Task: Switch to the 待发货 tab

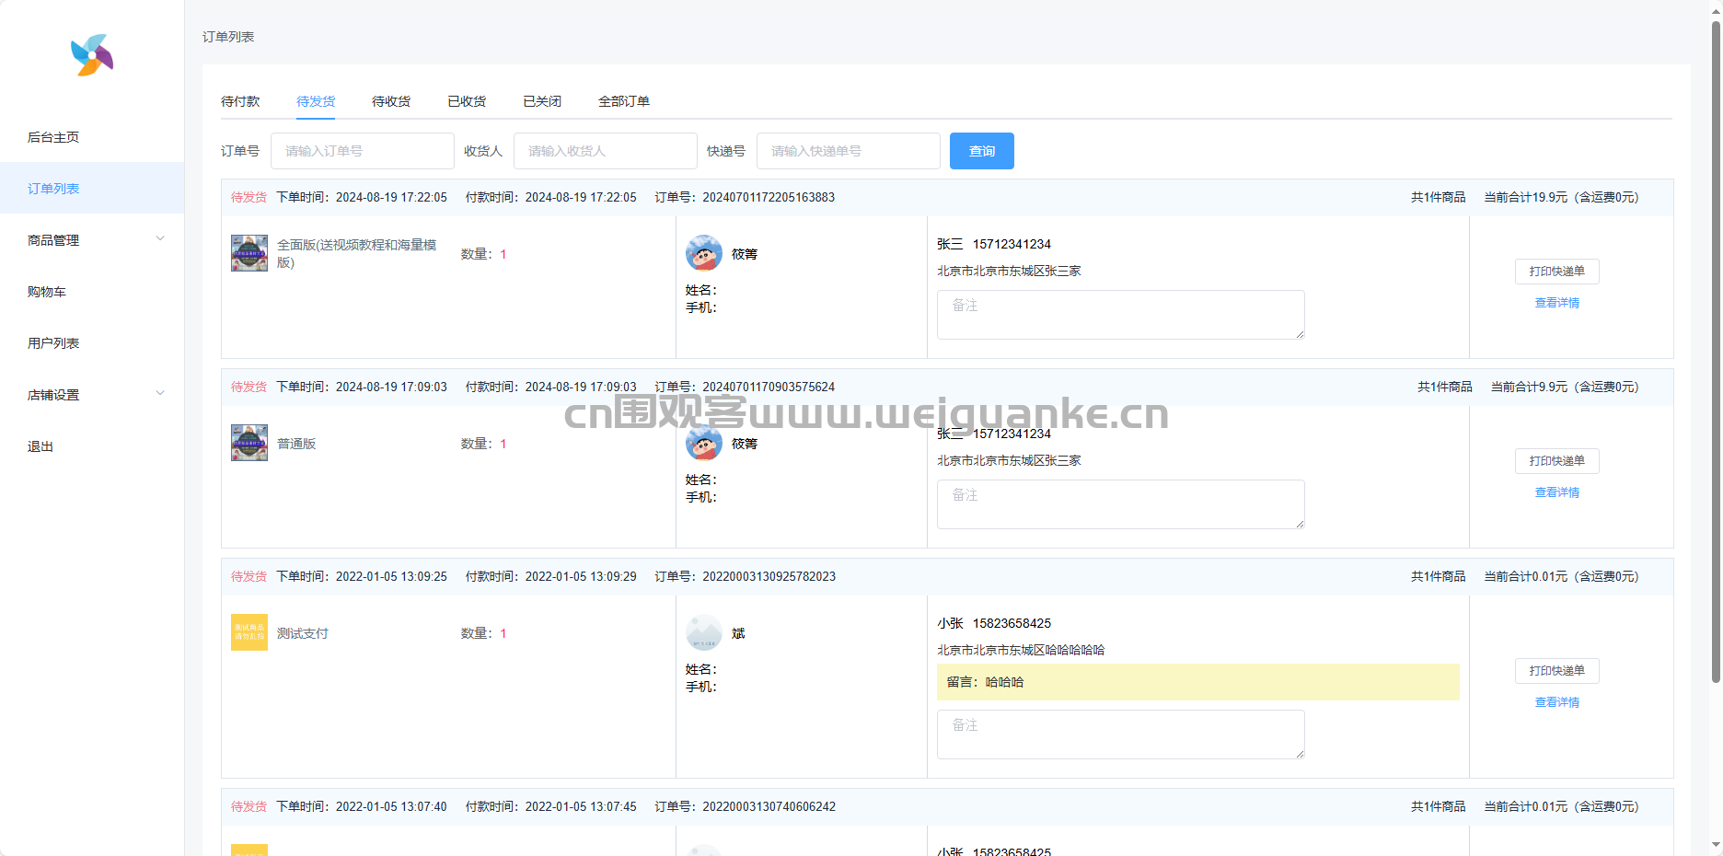Action: 316,101
